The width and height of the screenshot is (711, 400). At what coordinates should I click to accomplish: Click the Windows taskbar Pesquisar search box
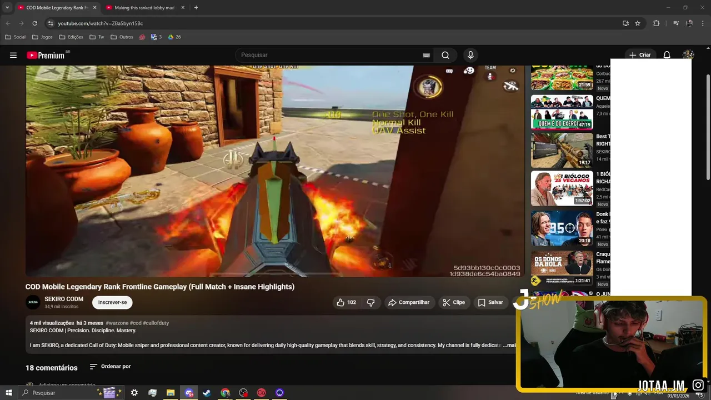(71, 393)
